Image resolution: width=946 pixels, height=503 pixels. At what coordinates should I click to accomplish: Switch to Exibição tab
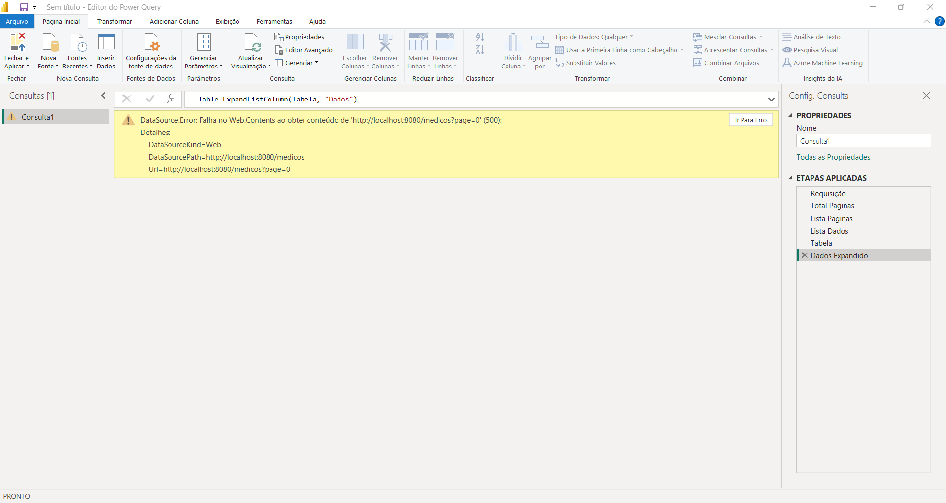tap(228, 21)
